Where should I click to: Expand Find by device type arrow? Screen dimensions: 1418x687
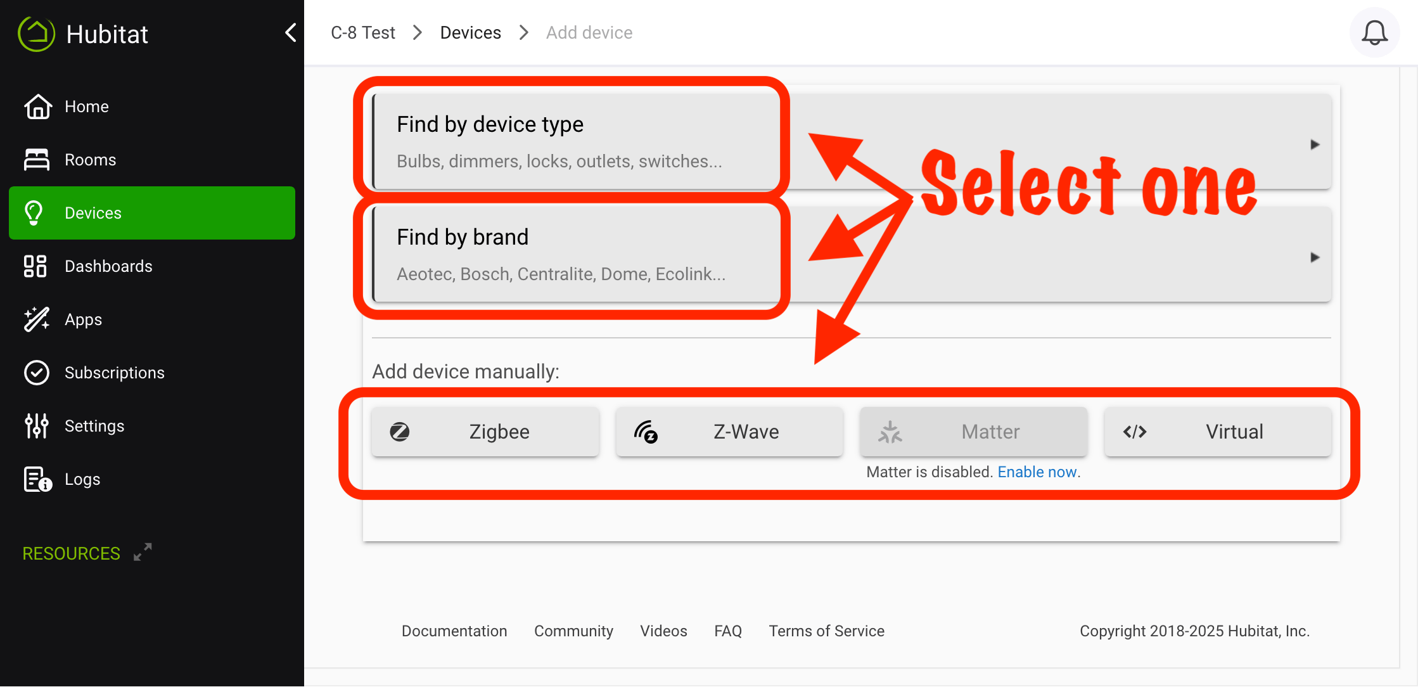pos(1315,144)
